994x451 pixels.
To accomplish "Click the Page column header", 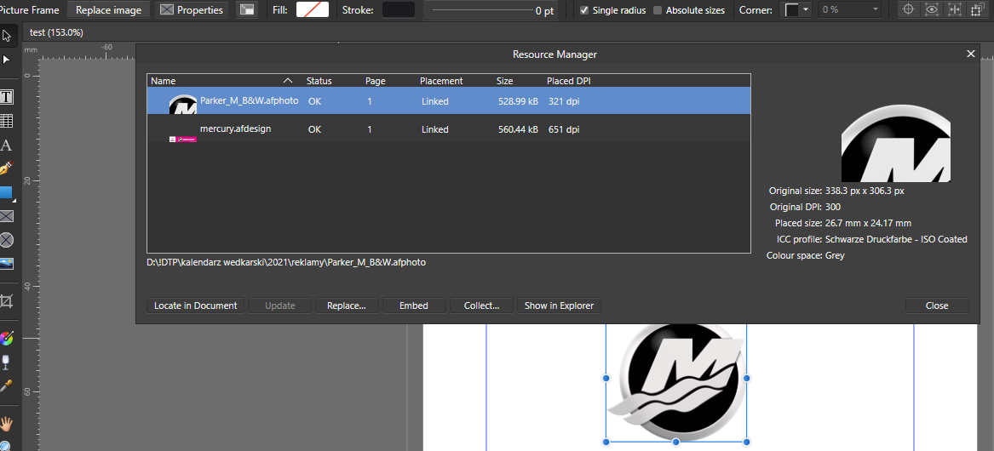I will pyautogui.click(x=376, y=81).
